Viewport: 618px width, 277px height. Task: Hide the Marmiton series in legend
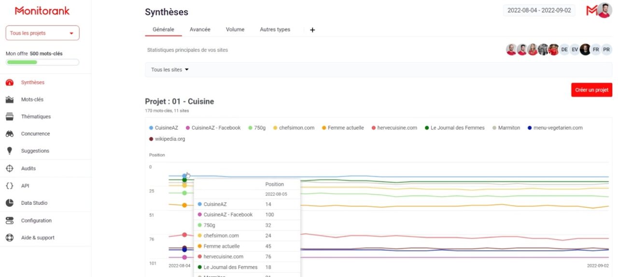(x=506, y=128)
